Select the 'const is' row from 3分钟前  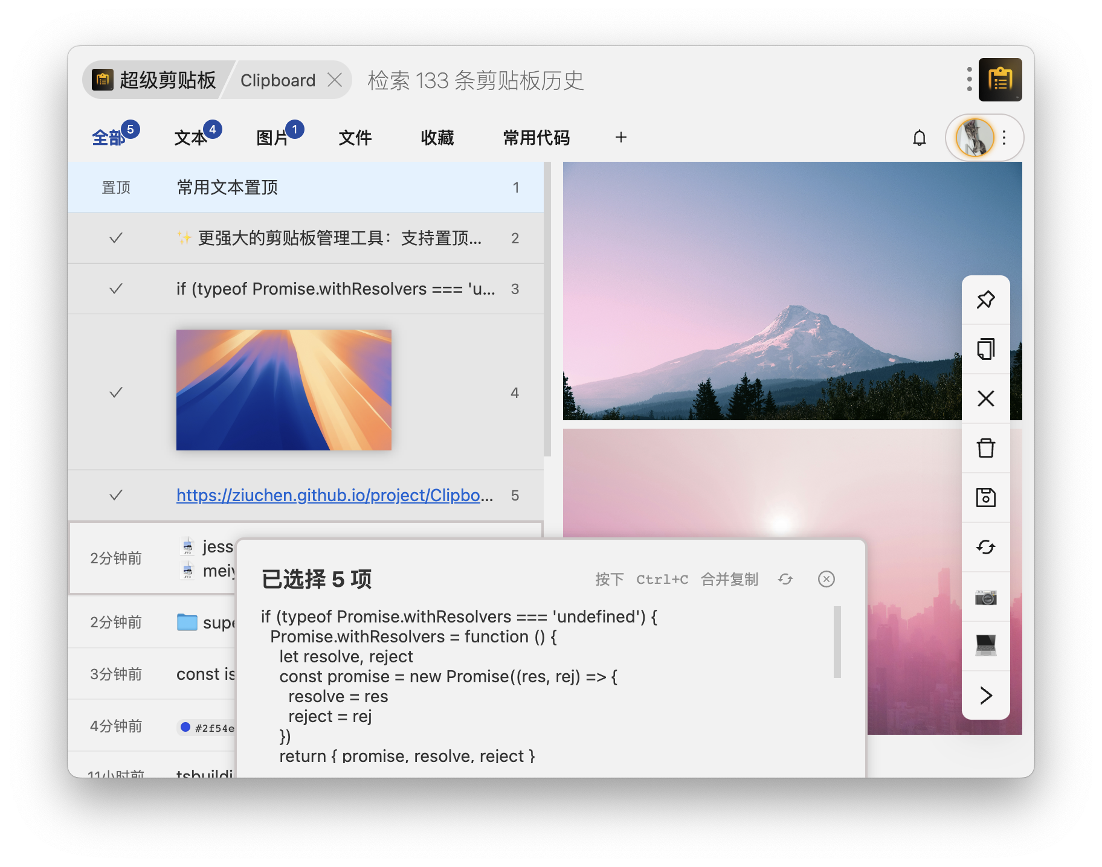[152, 674]
